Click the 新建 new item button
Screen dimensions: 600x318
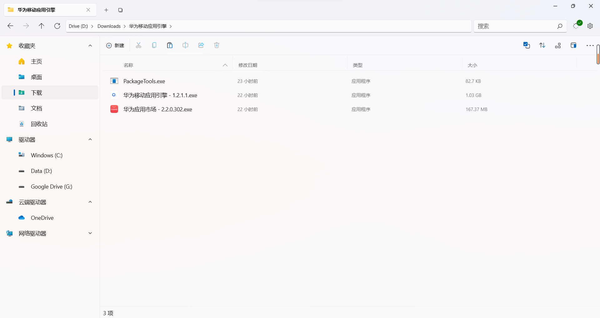tap(115, 46)
